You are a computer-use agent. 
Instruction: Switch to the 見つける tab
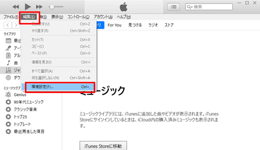[x=135, y=25]
